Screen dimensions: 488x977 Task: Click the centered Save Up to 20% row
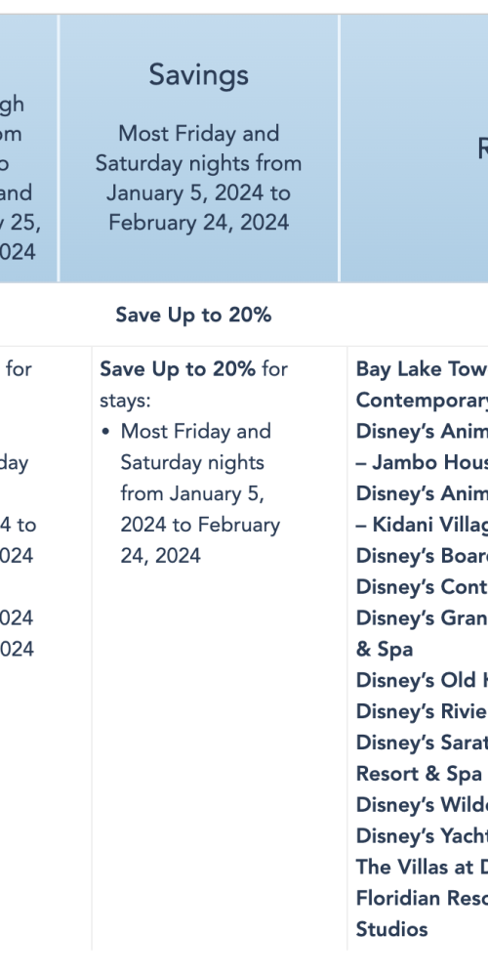pos(193,316)
